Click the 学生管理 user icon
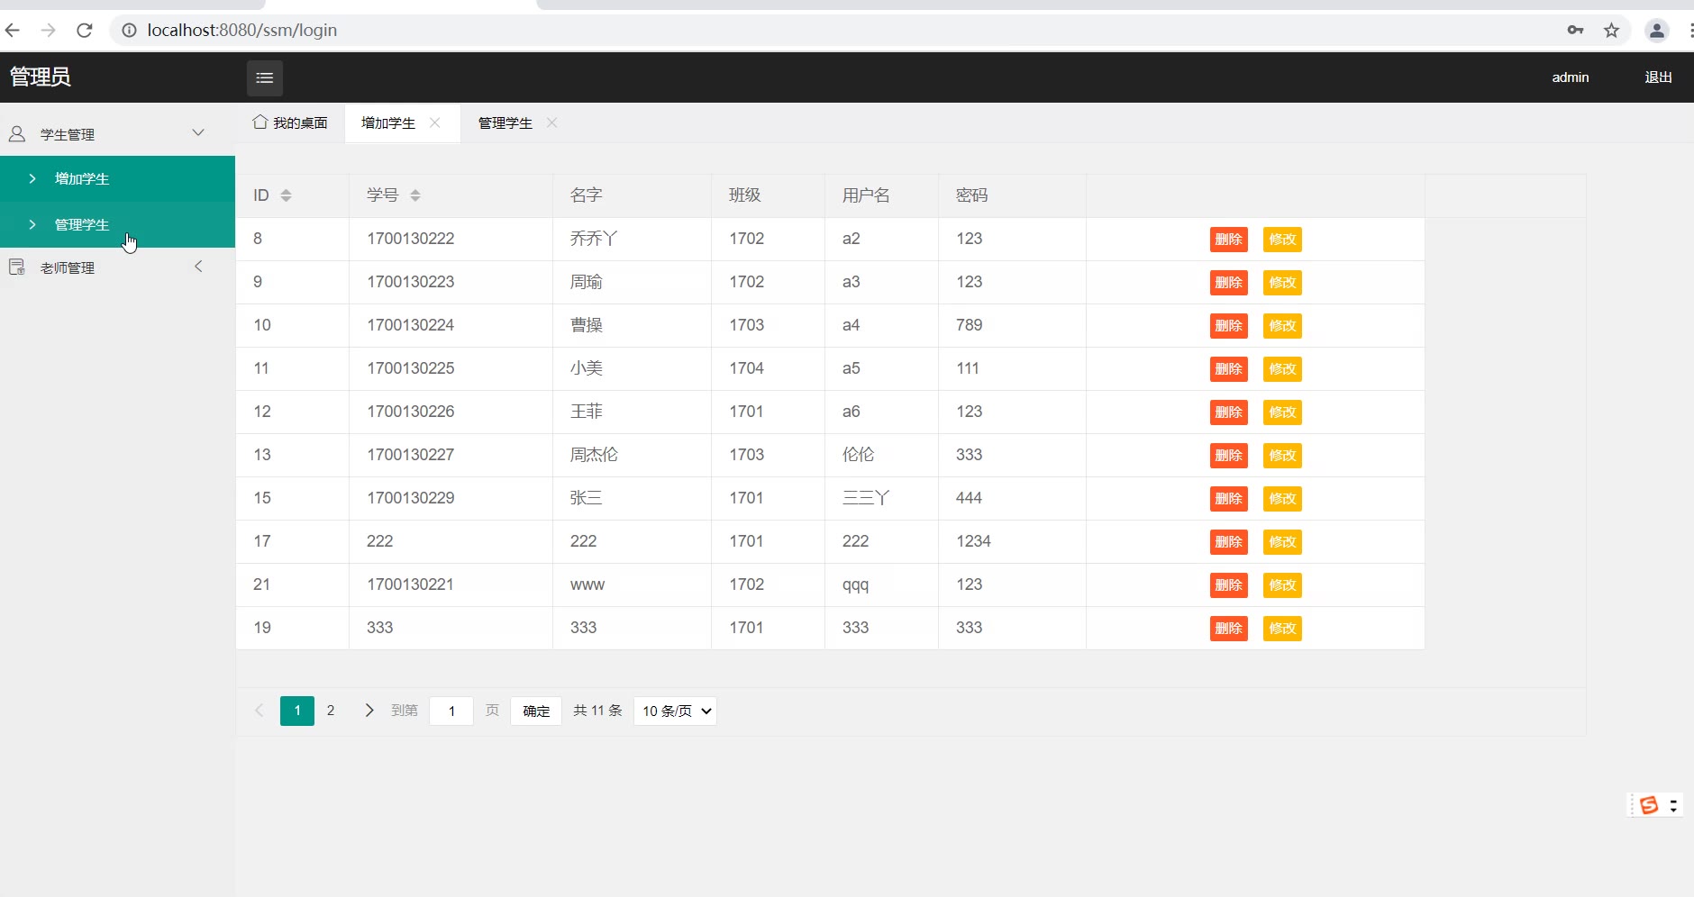Viewport: 1694px width, 897px height. 17,134
